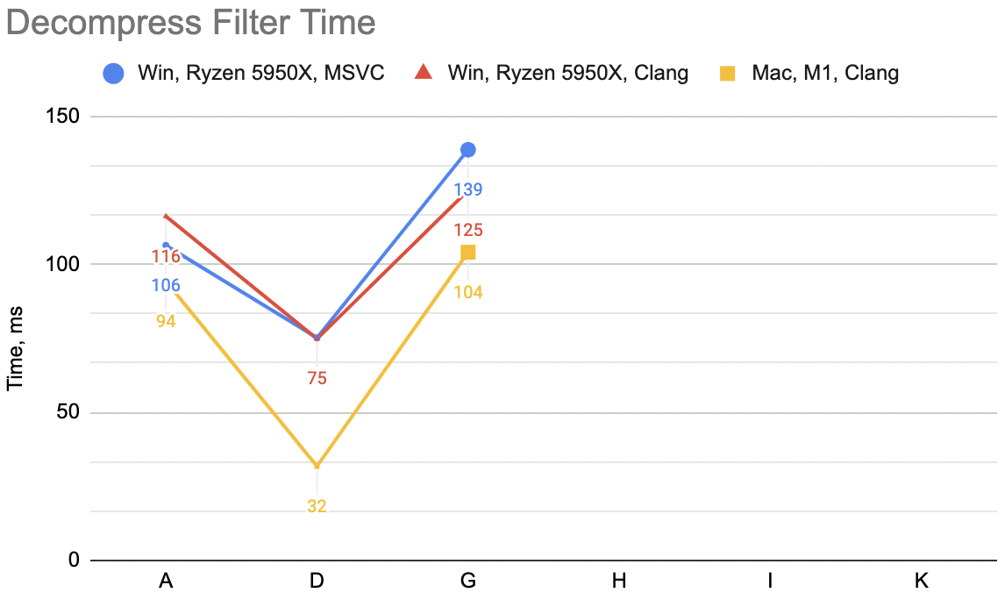Click the K category label on the x-axis
This screenshot has height=600, width=1005.
pyautogui.click(x=921, y=581)
